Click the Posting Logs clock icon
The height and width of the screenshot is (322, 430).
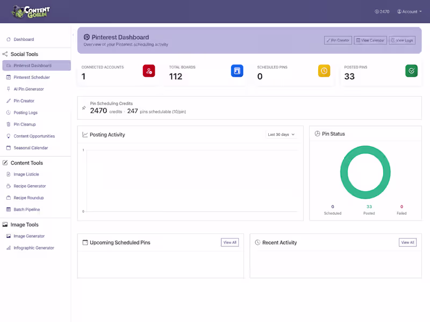pyautogui.click(x=9, y=113)
